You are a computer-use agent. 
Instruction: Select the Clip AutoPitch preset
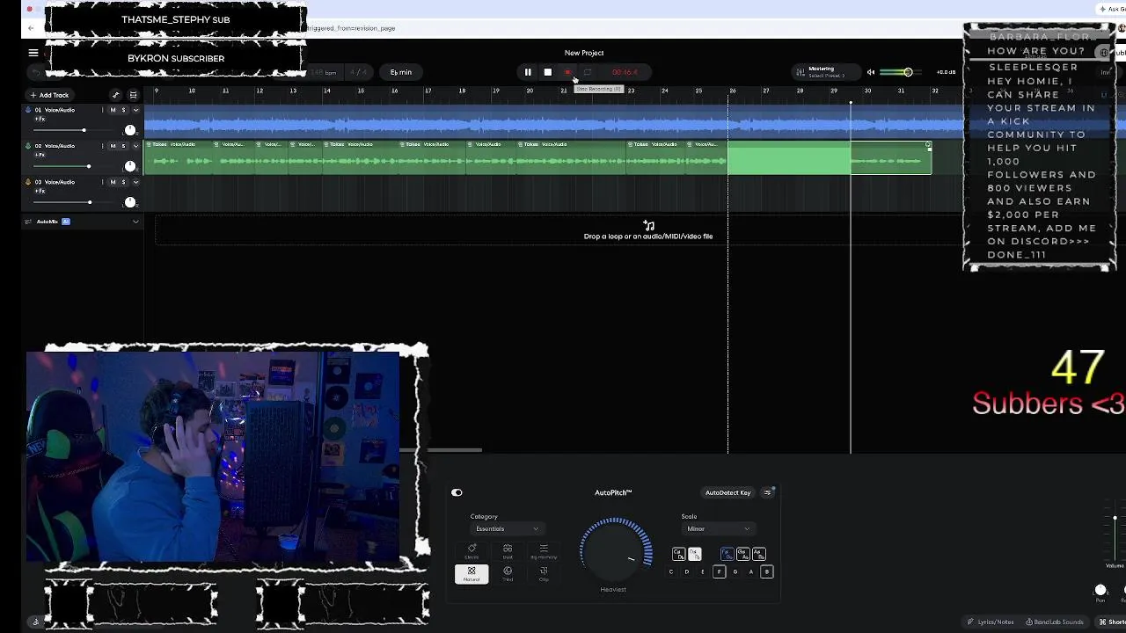[x=544, y=573]
